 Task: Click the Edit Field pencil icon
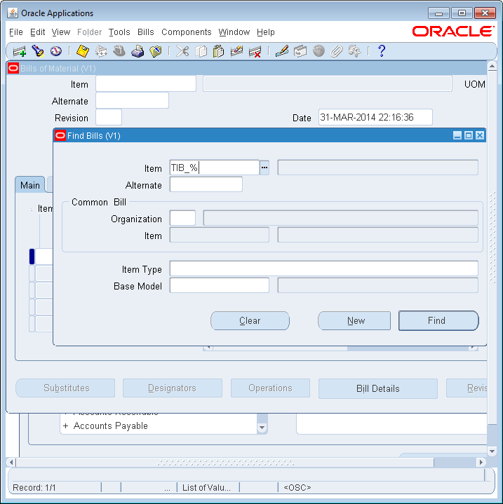coord(282,51)
